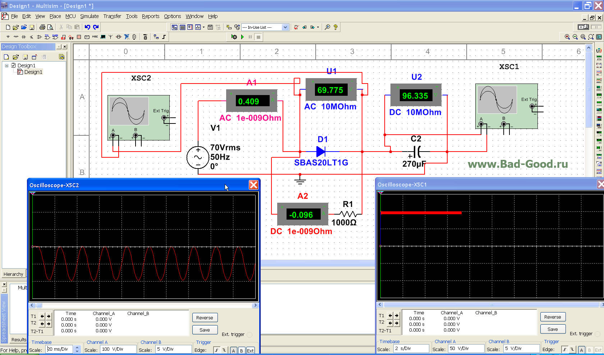Click Save in Oscilloscope-XSC2
The image size is (604, 355).
(205, 330)
